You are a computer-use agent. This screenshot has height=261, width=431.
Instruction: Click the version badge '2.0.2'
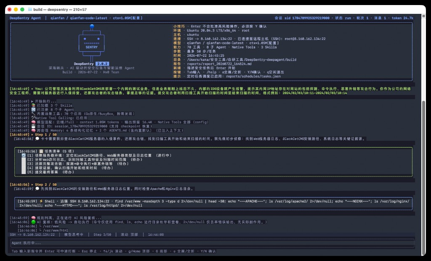coord(102,64)
